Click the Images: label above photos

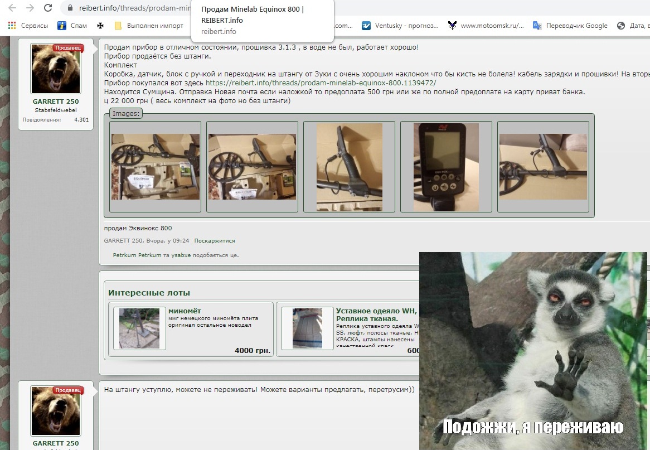126,114
